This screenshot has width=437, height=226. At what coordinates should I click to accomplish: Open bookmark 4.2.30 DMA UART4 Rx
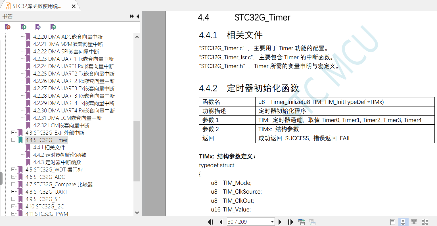pyautogui.click(x=74, y=110)
